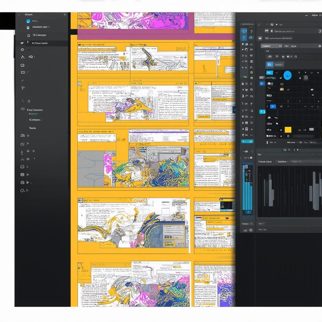Expand the last row arrow in left sidebar

click(28, 190)
